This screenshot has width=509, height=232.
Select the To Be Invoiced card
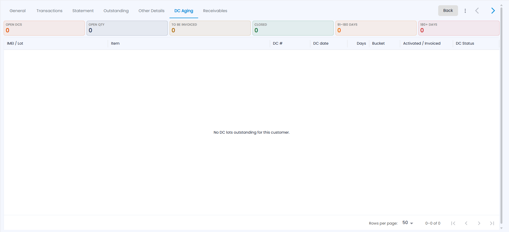click(x=210, y=28)
